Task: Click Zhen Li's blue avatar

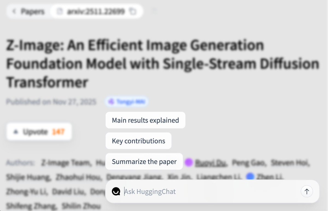Action: tap(250, 176)
